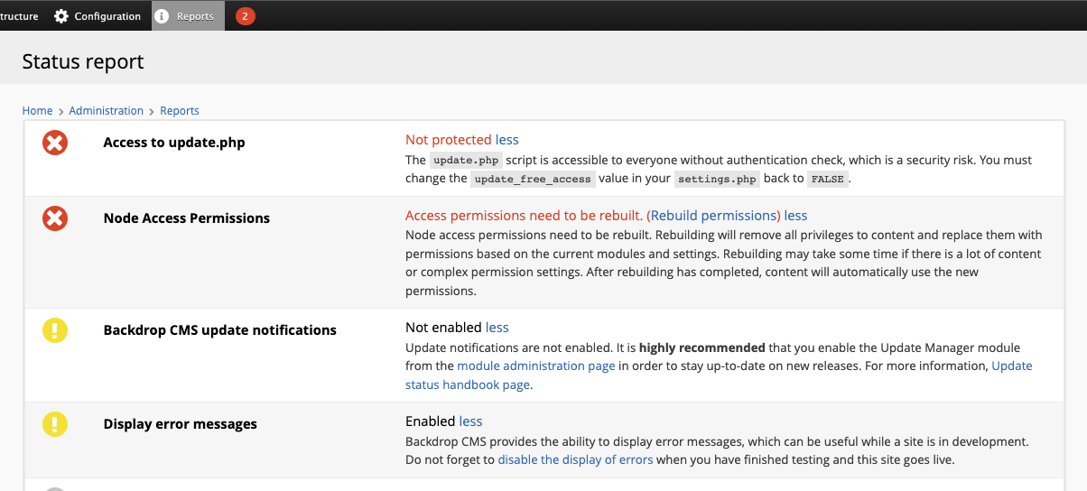This screenshot has height=491, width=1087.
Task: Click the Not protected status text
Action: point(449,140)
